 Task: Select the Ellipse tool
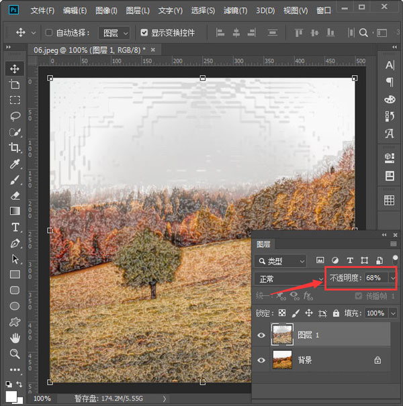(15, 306)
